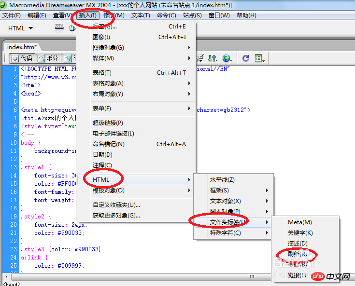Click the Refresh Design View icon
355x286 pixels.
tap(246, 58)
